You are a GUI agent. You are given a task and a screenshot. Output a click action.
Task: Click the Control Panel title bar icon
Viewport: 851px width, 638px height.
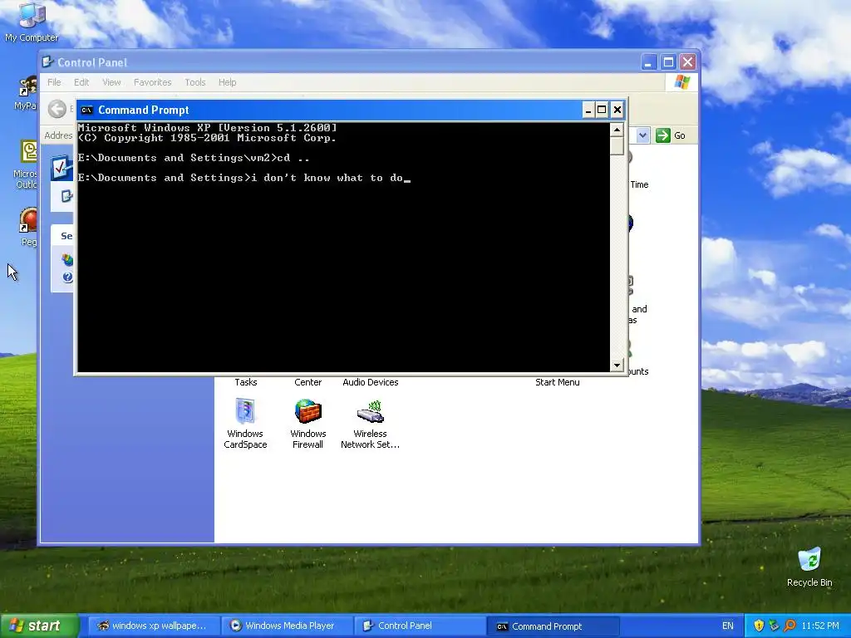tap(47, 61)
